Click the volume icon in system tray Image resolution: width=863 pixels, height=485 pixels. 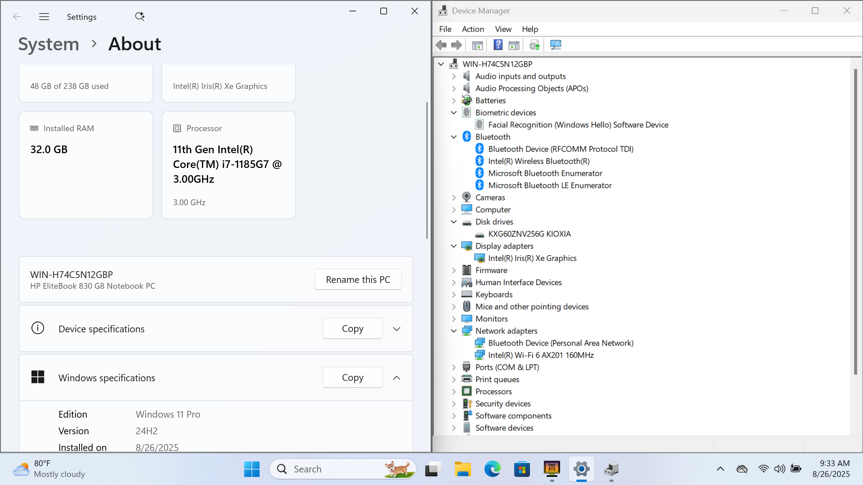click(779, 469)
